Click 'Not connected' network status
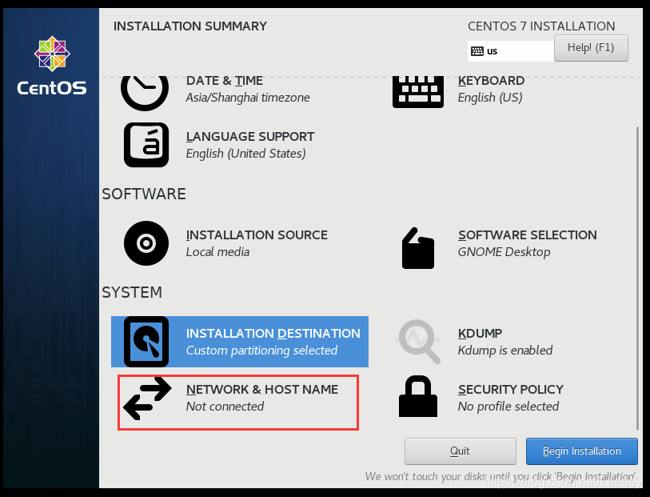Viewport: 650px width, 497px height. [225, 406]
